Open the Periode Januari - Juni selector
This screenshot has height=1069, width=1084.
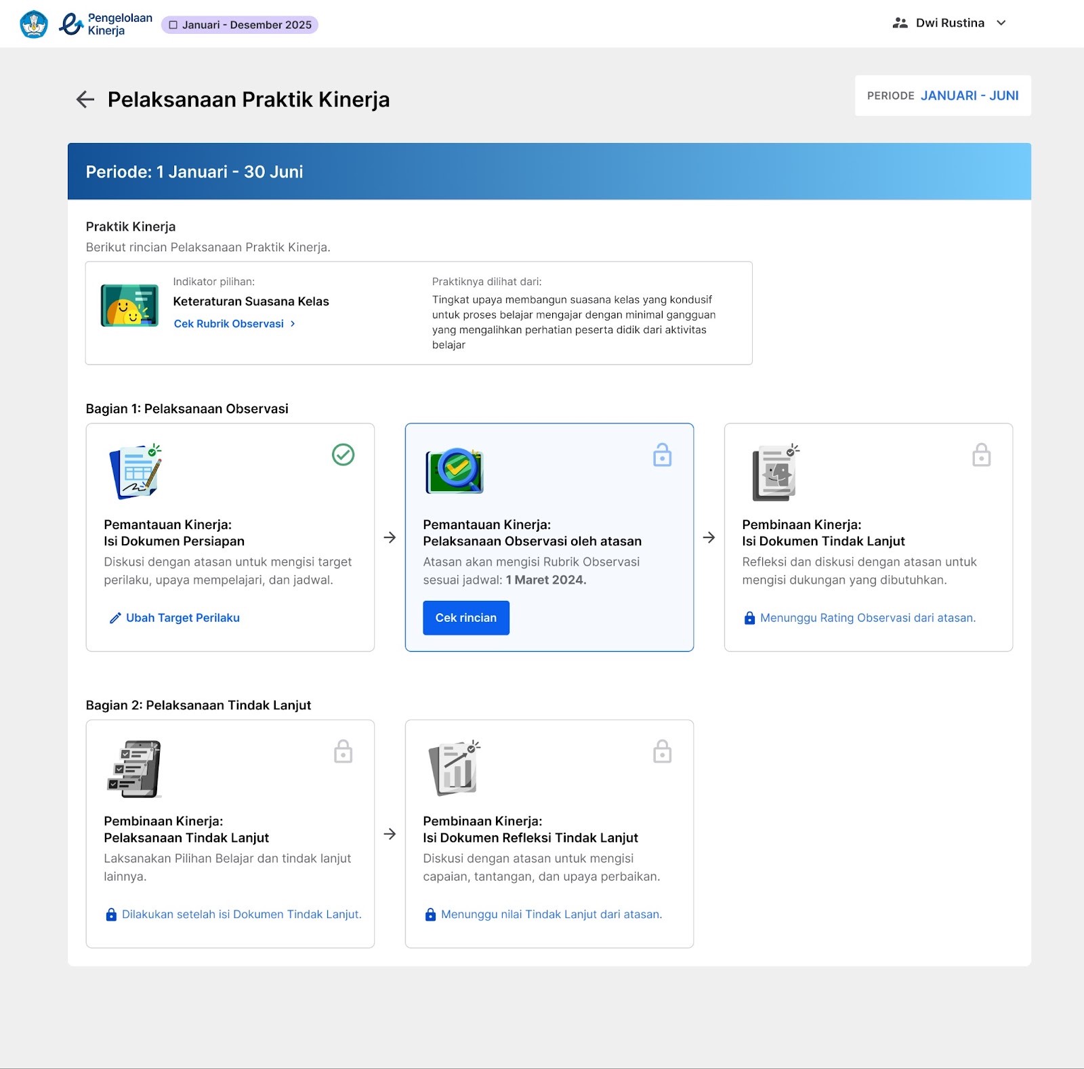click(x=942, y=96)
